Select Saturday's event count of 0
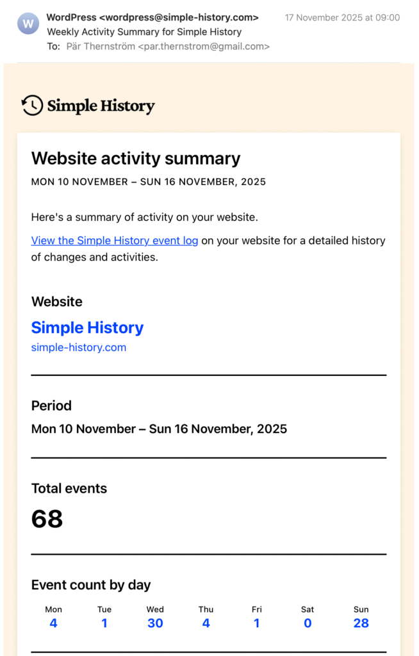The image size is (419, 656). click(x=308, y=623)
